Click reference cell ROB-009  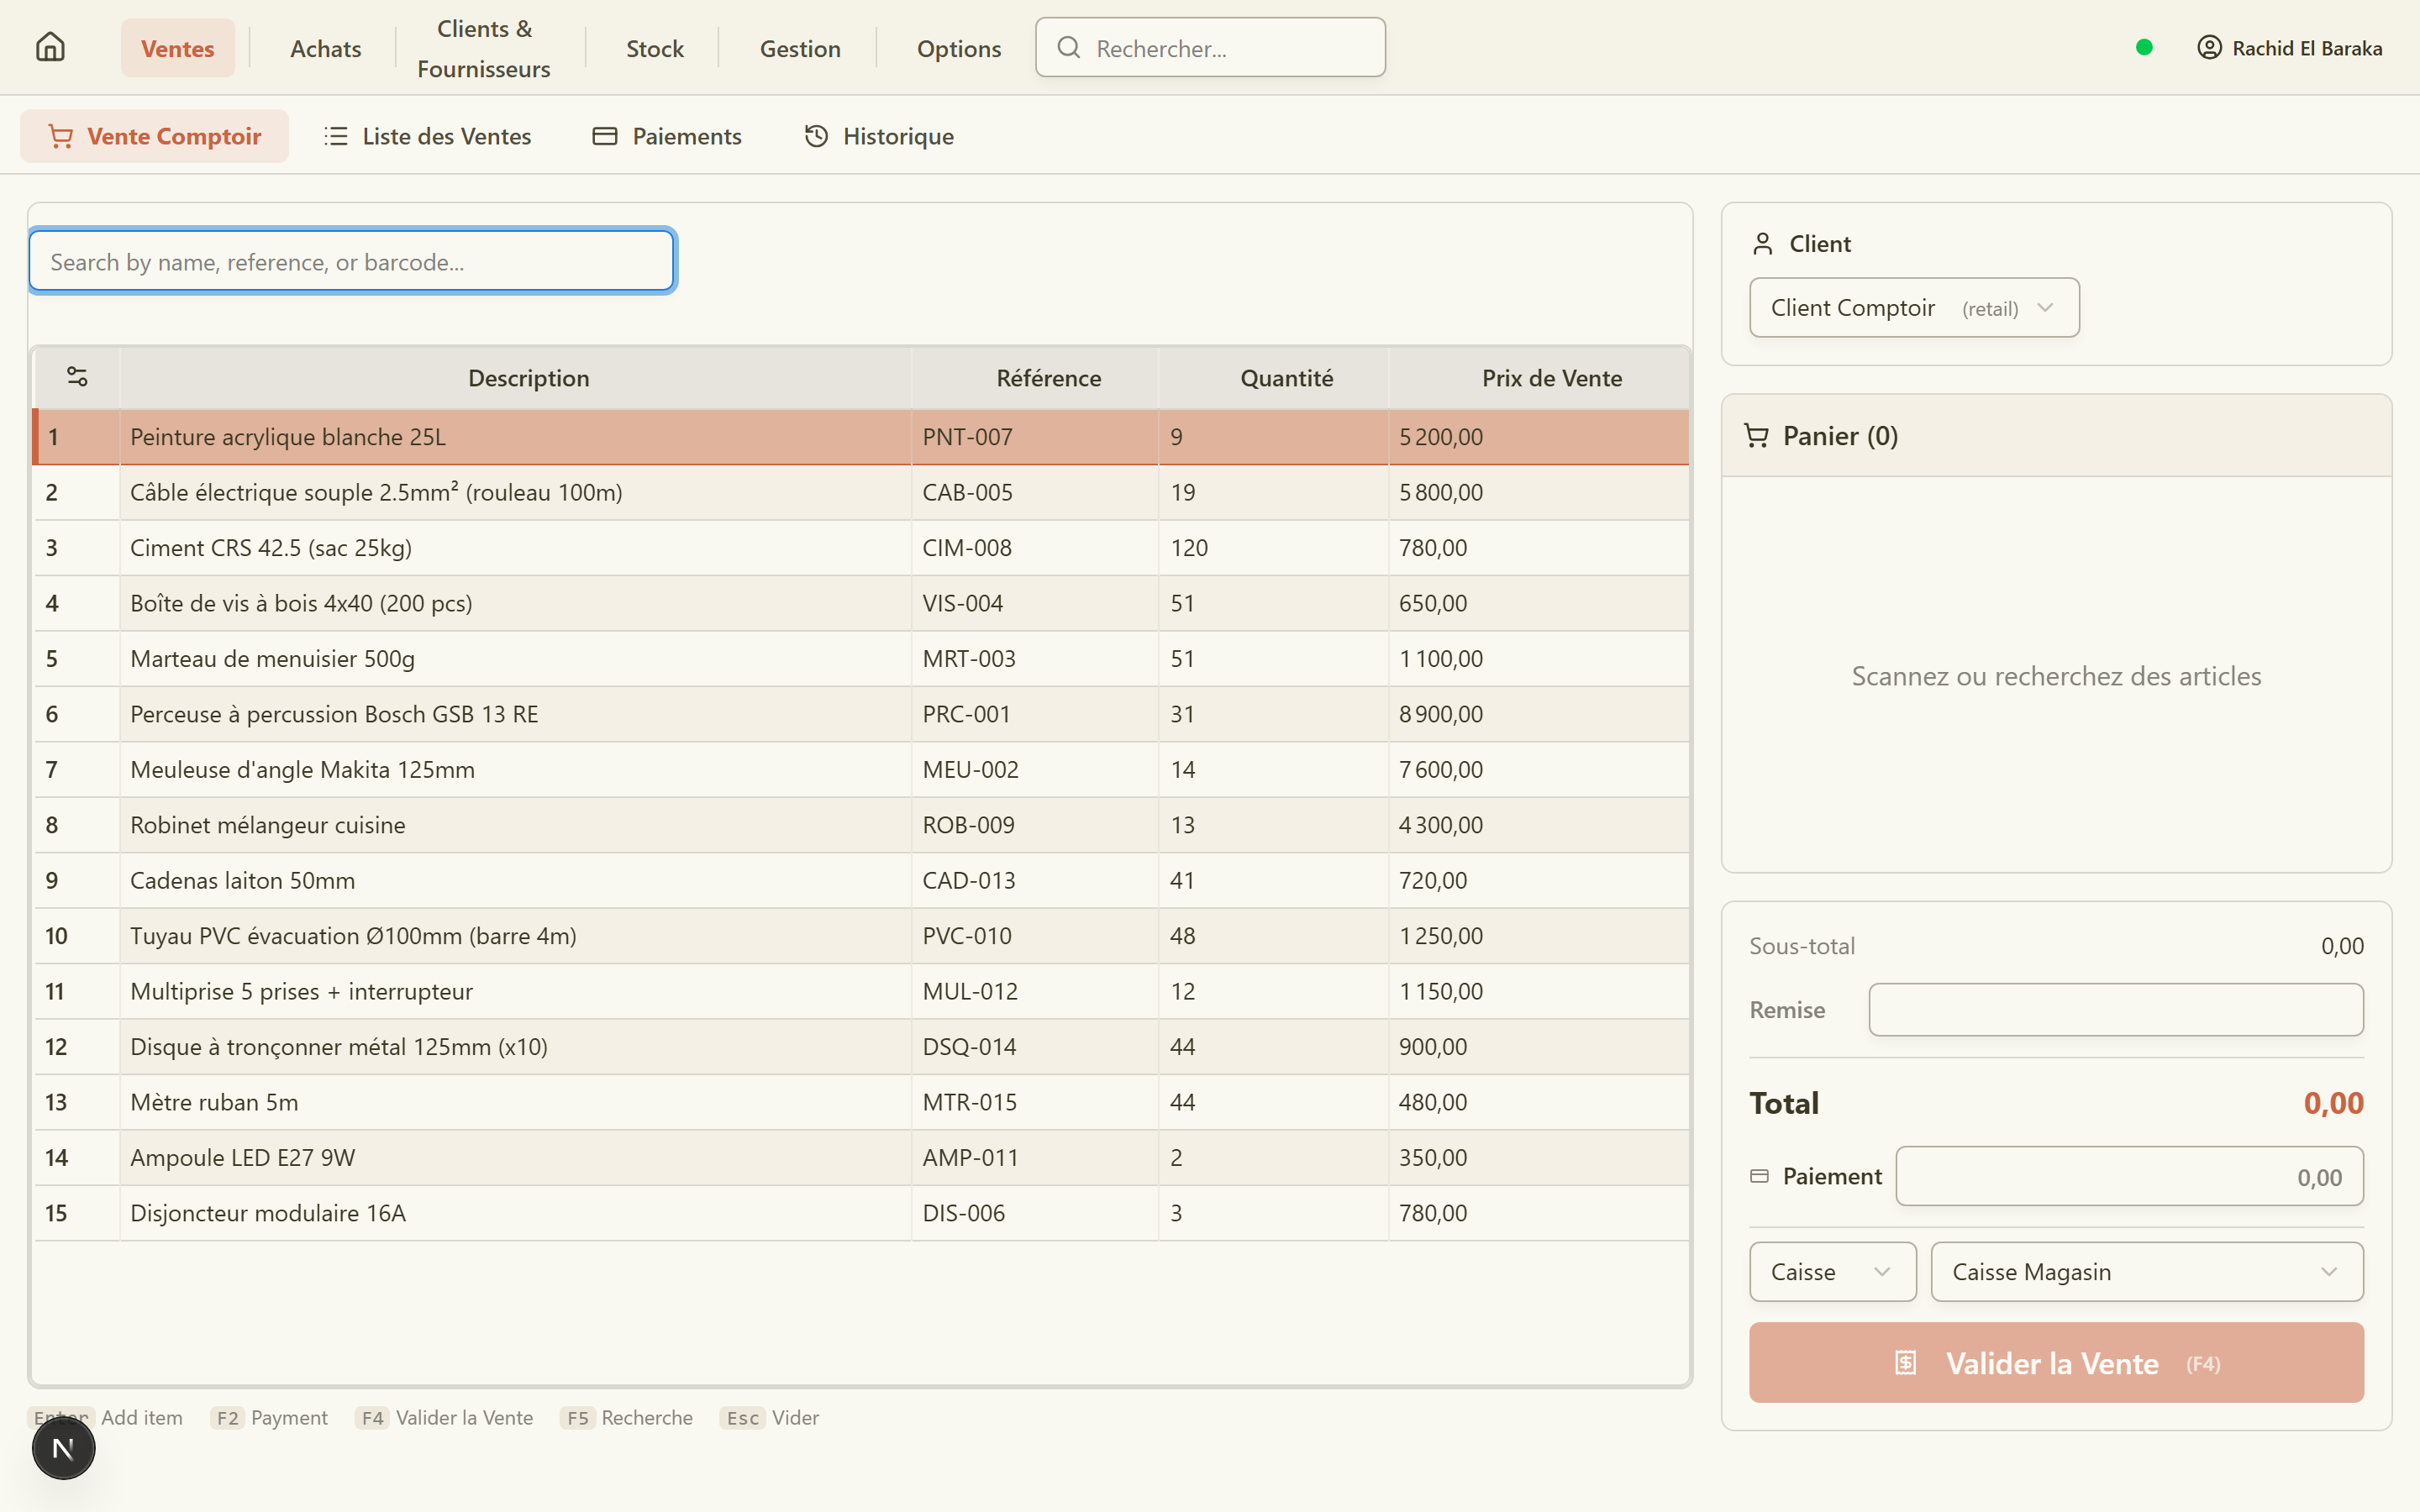tap(1035, 825)
